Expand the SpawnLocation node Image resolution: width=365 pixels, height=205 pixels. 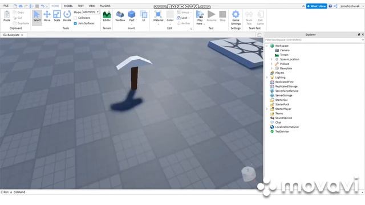pyautogui.click(x=271, y=59)
